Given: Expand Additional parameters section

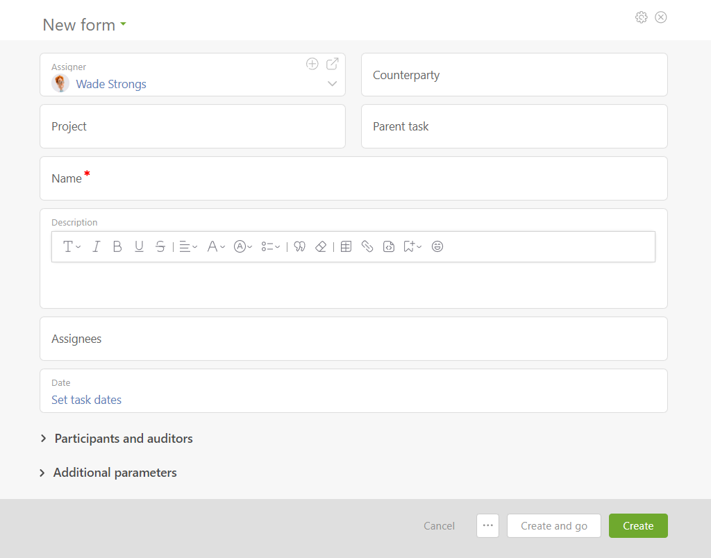Looking at the screenshot, I should pos(109,473).
